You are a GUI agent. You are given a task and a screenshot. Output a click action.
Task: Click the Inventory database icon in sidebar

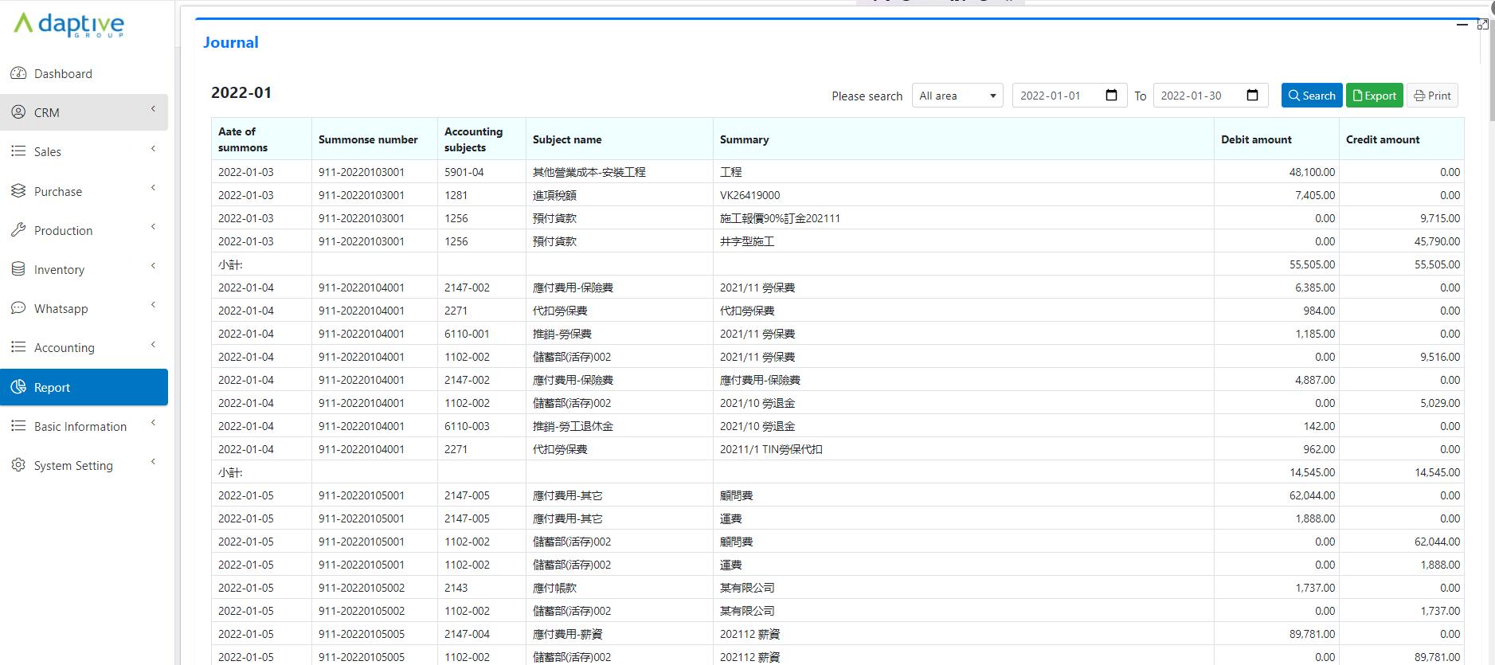click(x=18, y=269)
